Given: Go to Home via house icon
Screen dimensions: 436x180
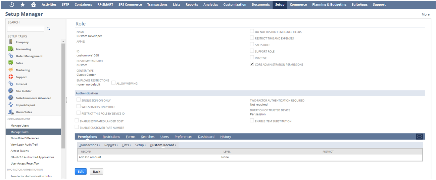Looking at the screenshot, I should click(x=33, y=4).
